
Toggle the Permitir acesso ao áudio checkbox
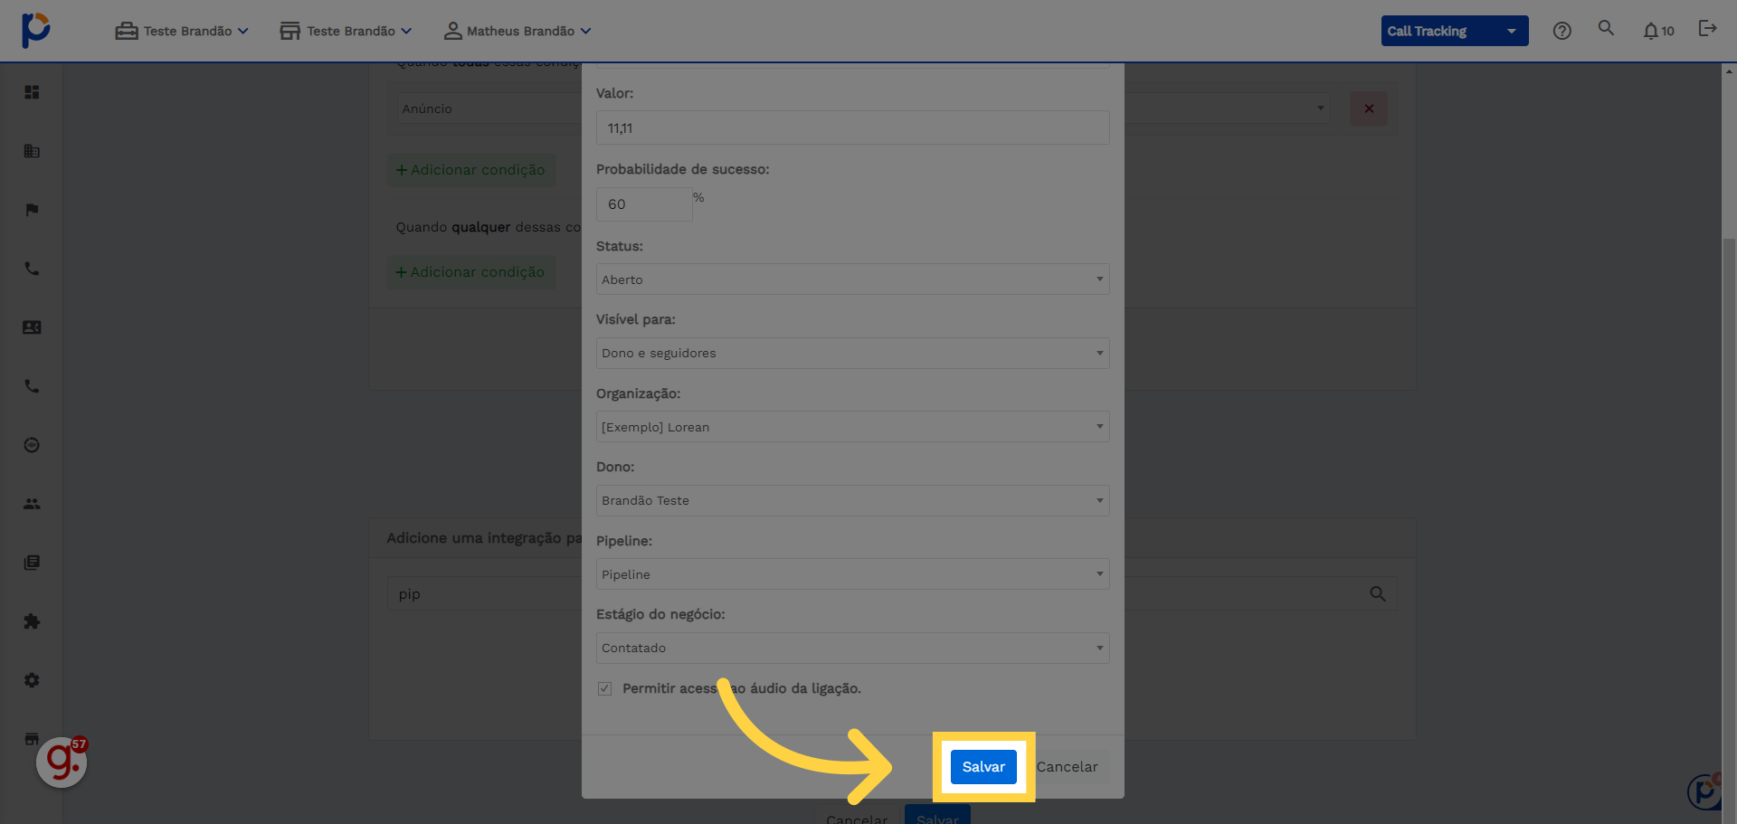[x=604, y=688]
